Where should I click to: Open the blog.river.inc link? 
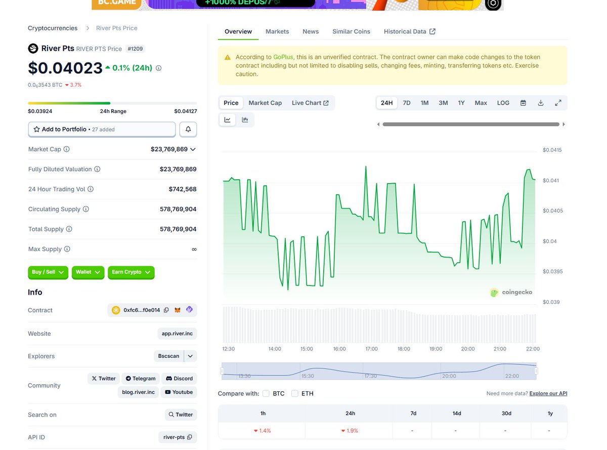click(x=139, y=392)
